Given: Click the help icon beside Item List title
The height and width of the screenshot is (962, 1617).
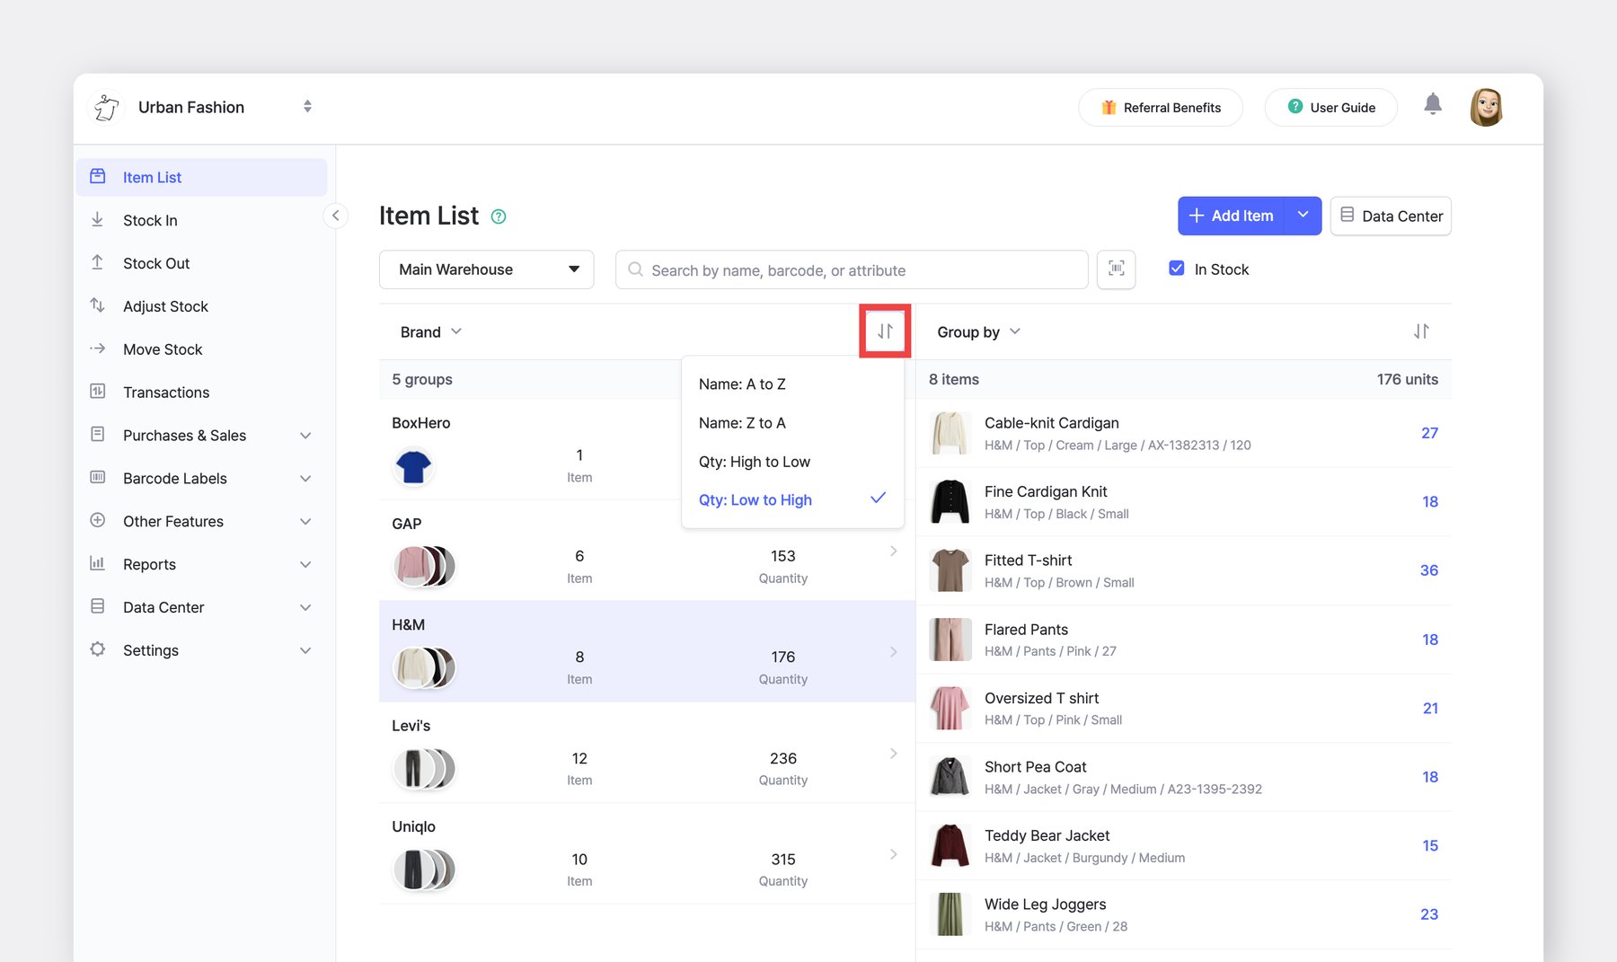Looking at the screenshot, I should (x=499, y=216).
